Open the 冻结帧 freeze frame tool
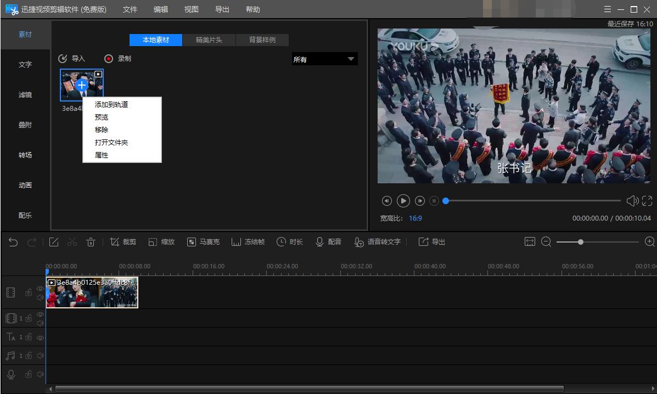The image size is (657, 394). pyautogui.click(x=248, y=242)
